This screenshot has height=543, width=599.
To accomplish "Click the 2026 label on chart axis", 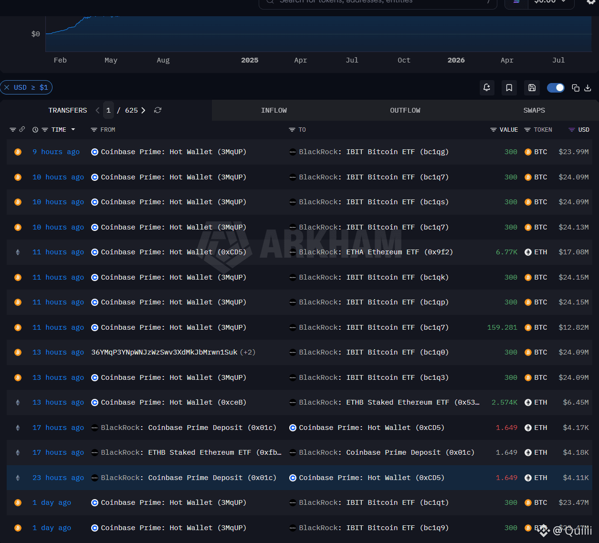I will [x=456, y=60].
